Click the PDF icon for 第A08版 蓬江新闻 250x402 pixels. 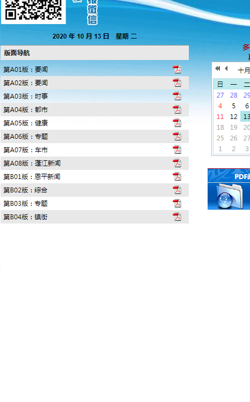(177, 163)
